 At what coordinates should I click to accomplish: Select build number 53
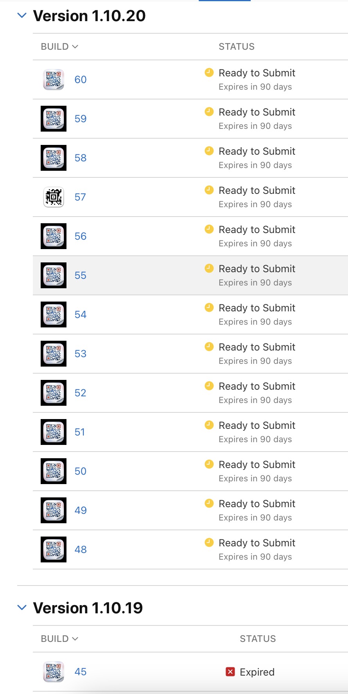pyautogui.click(x=81, y=354)
